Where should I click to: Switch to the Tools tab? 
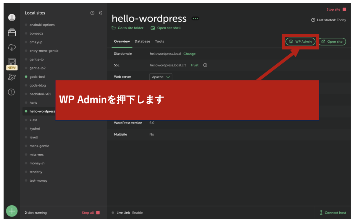pyautogui.click(x=159, y=41)
